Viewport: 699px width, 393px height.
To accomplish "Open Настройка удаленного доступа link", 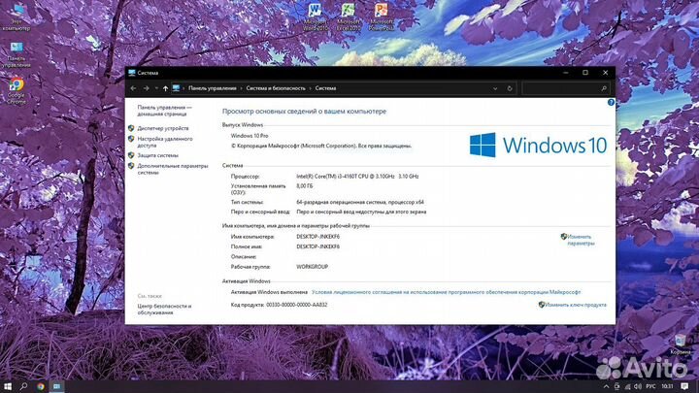I will point(165,142).
